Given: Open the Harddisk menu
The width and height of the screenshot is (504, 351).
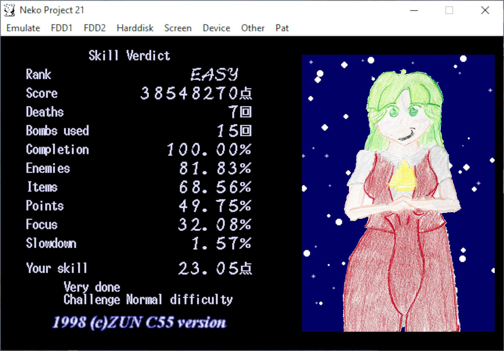Looking at the screenshot, I should (x=135, y=28).
